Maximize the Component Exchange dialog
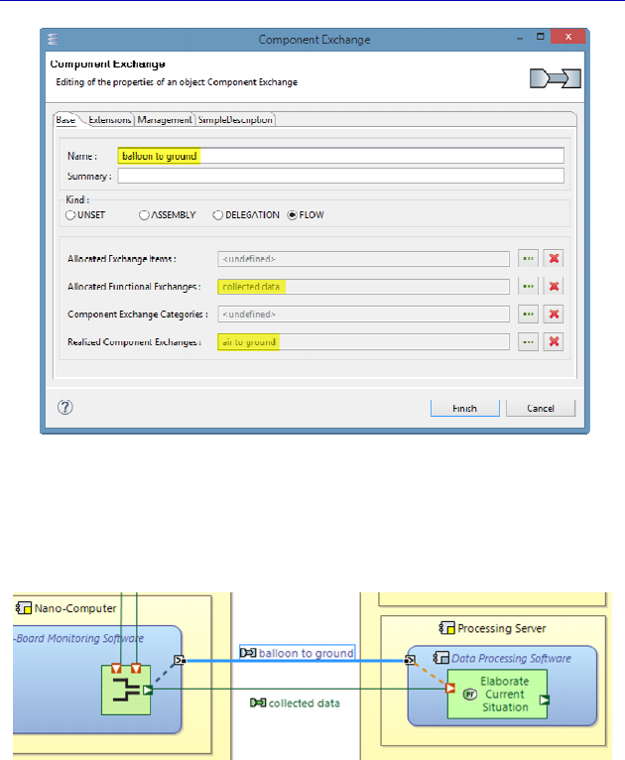This screenshot has height=760, width=625. [541, 37]
